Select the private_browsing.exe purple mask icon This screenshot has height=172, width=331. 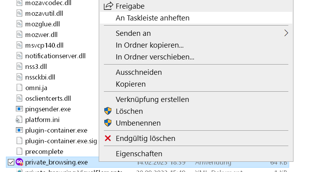click(19, 162)
